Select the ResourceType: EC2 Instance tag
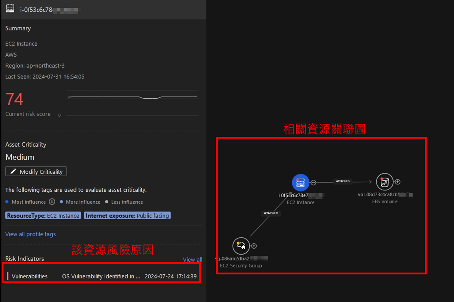This screenshot has height=302, width=454. pos(43,215)
